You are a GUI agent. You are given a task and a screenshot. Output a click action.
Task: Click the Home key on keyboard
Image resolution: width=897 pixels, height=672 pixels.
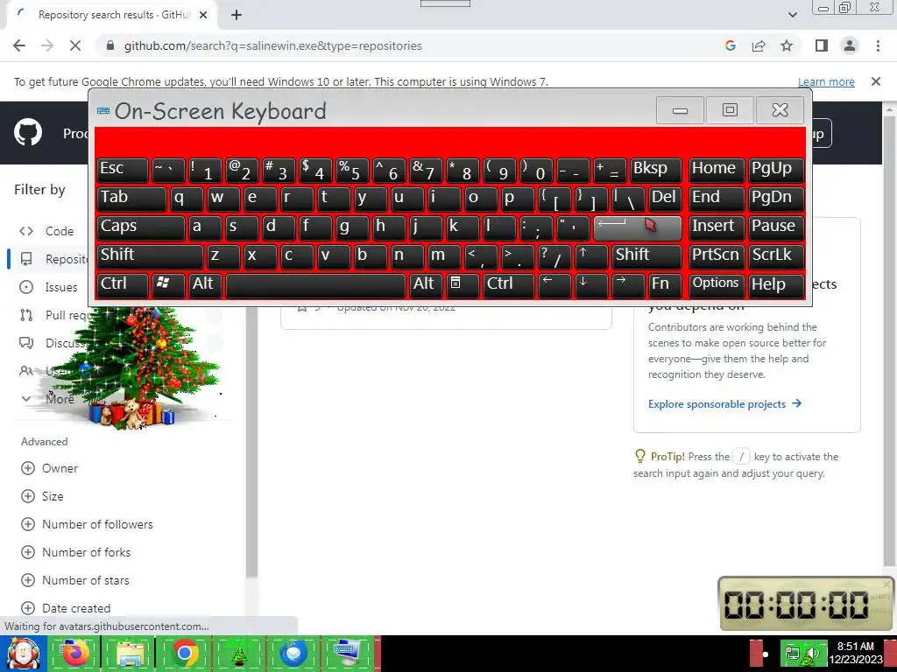[717, 170]
